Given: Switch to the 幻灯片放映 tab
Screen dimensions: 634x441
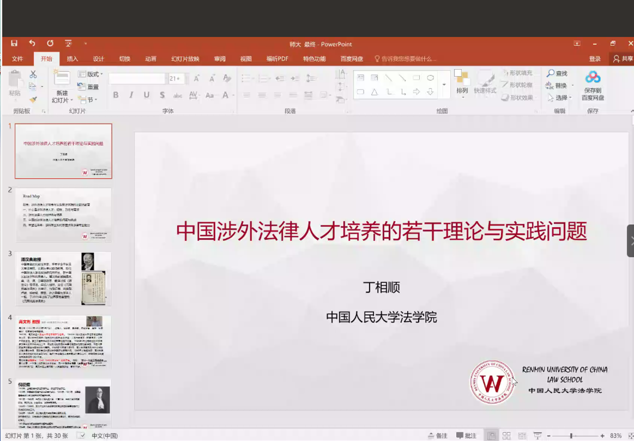Looking at the screenshot, I should click(185, 59).
